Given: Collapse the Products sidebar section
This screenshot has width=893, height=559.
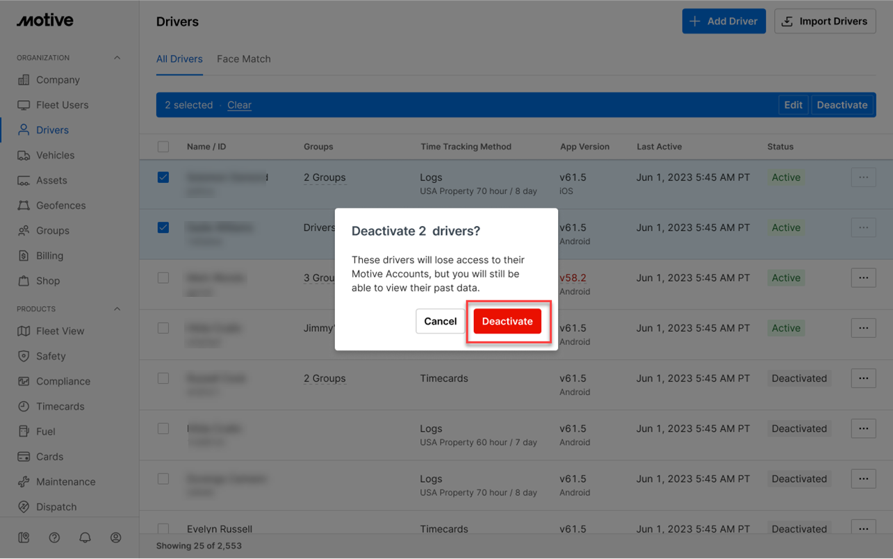Looking at the screenshot, I should pyautogui.click(x=117, y=309).
